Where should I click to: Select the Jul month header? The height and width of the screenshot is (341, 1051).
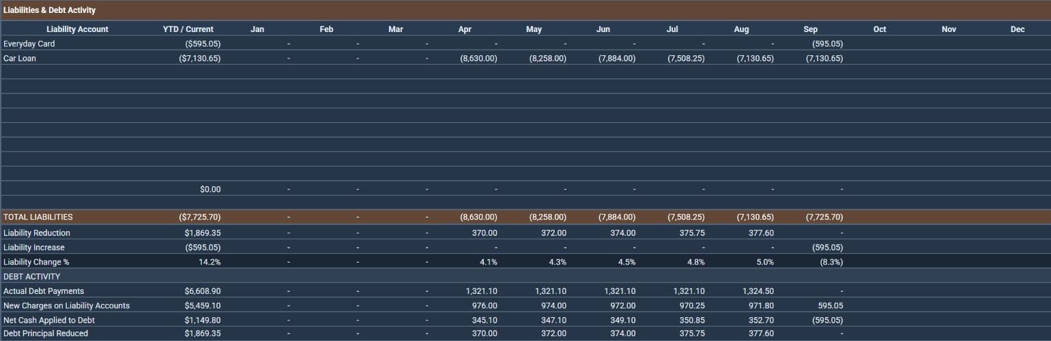tap(672, 29)
